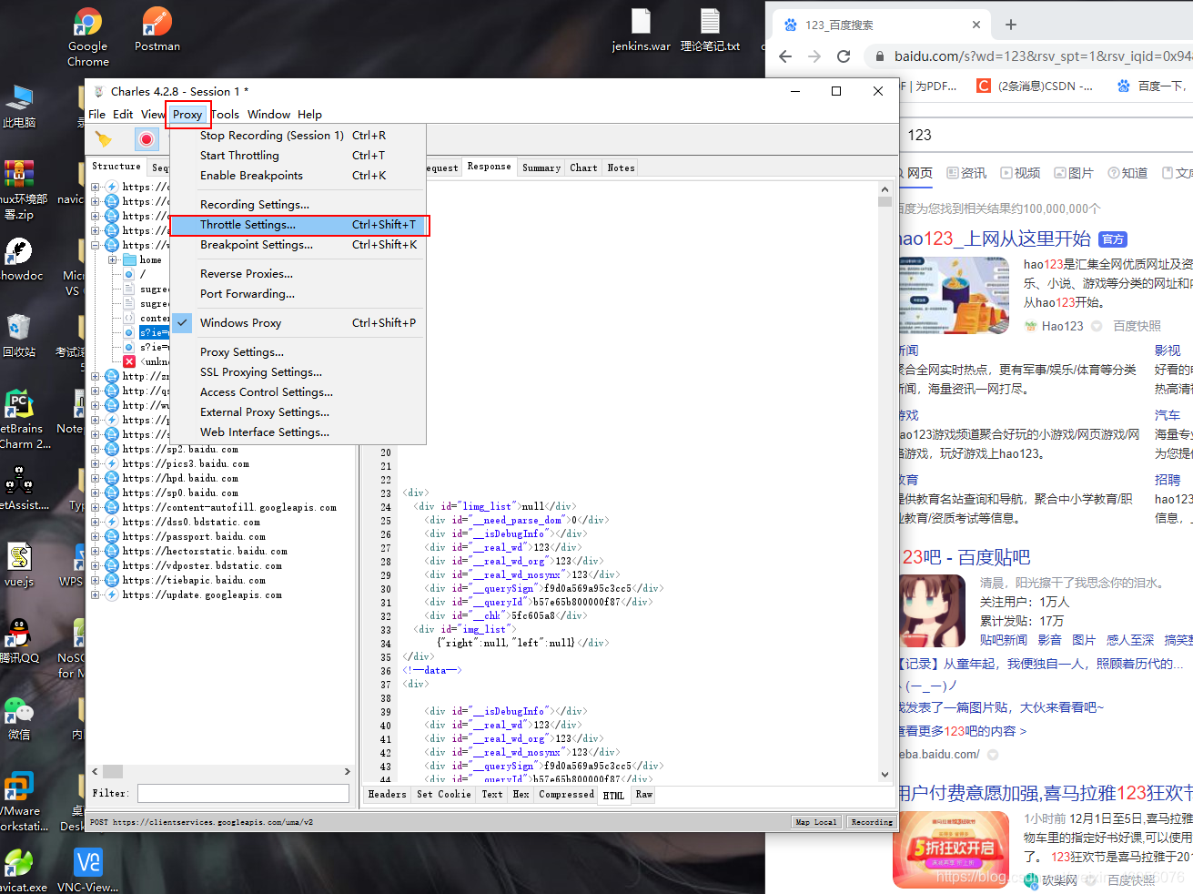Click Baidu search box containing 123
The image size is (1193, 894).
(1046, 135)
